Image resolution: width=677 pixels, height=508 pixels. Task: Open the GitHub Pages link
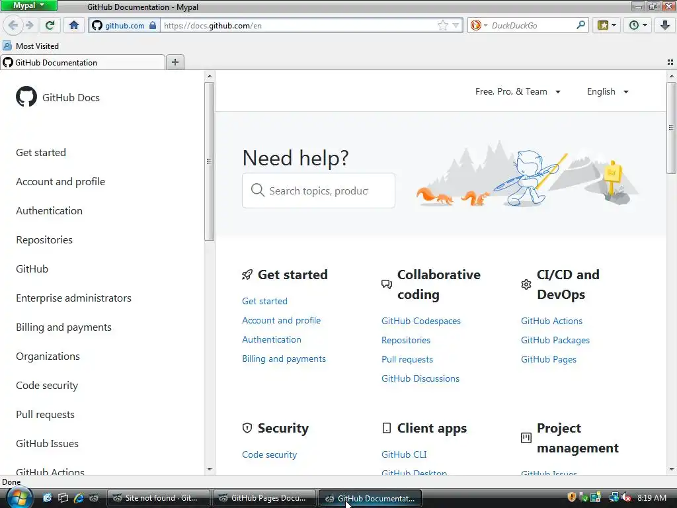click(x=548, y=359)
